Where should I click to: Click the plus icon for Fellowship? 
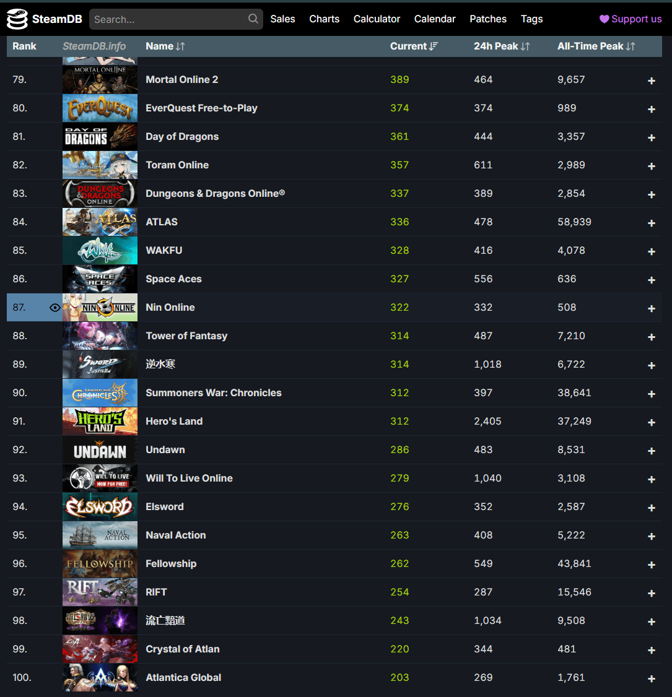[651, 564]
